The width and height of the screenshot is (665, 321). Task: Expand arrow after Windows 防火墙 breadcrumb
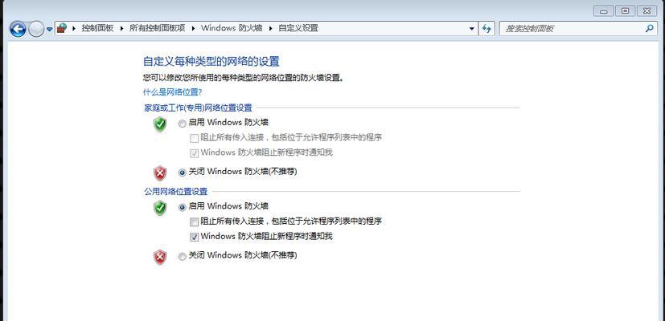coord(270,28)
